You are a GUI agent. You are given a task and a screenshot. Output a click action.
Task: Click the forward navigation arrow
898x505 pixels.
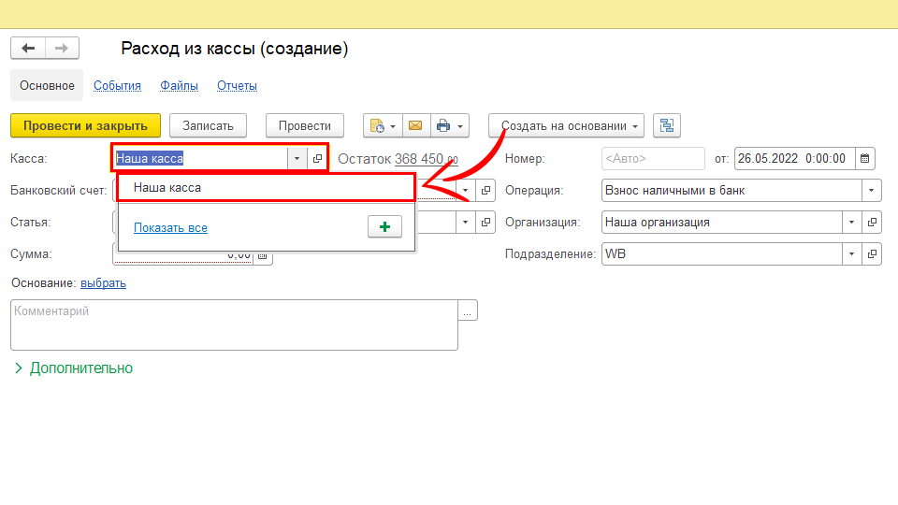[x=62, y=49]
